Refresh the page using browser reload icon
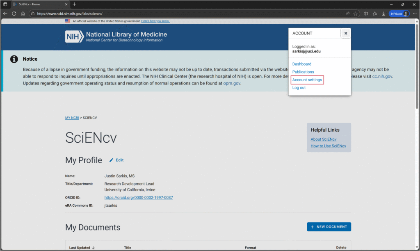 pyautogui.click(x=14, y=14)
